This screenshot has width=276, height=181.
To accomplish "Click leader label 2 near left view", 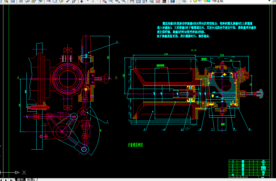I will click(x=117, y=42).
